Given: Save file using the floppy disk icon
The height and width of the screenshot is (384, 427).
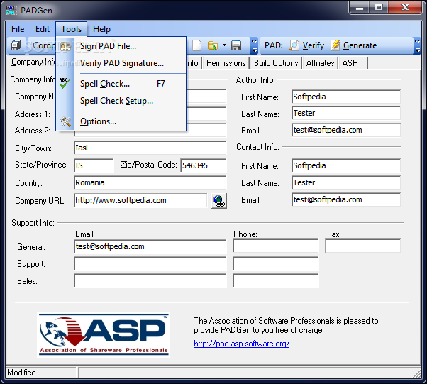Looking at the screenshot, I should [x=236, y=45].
